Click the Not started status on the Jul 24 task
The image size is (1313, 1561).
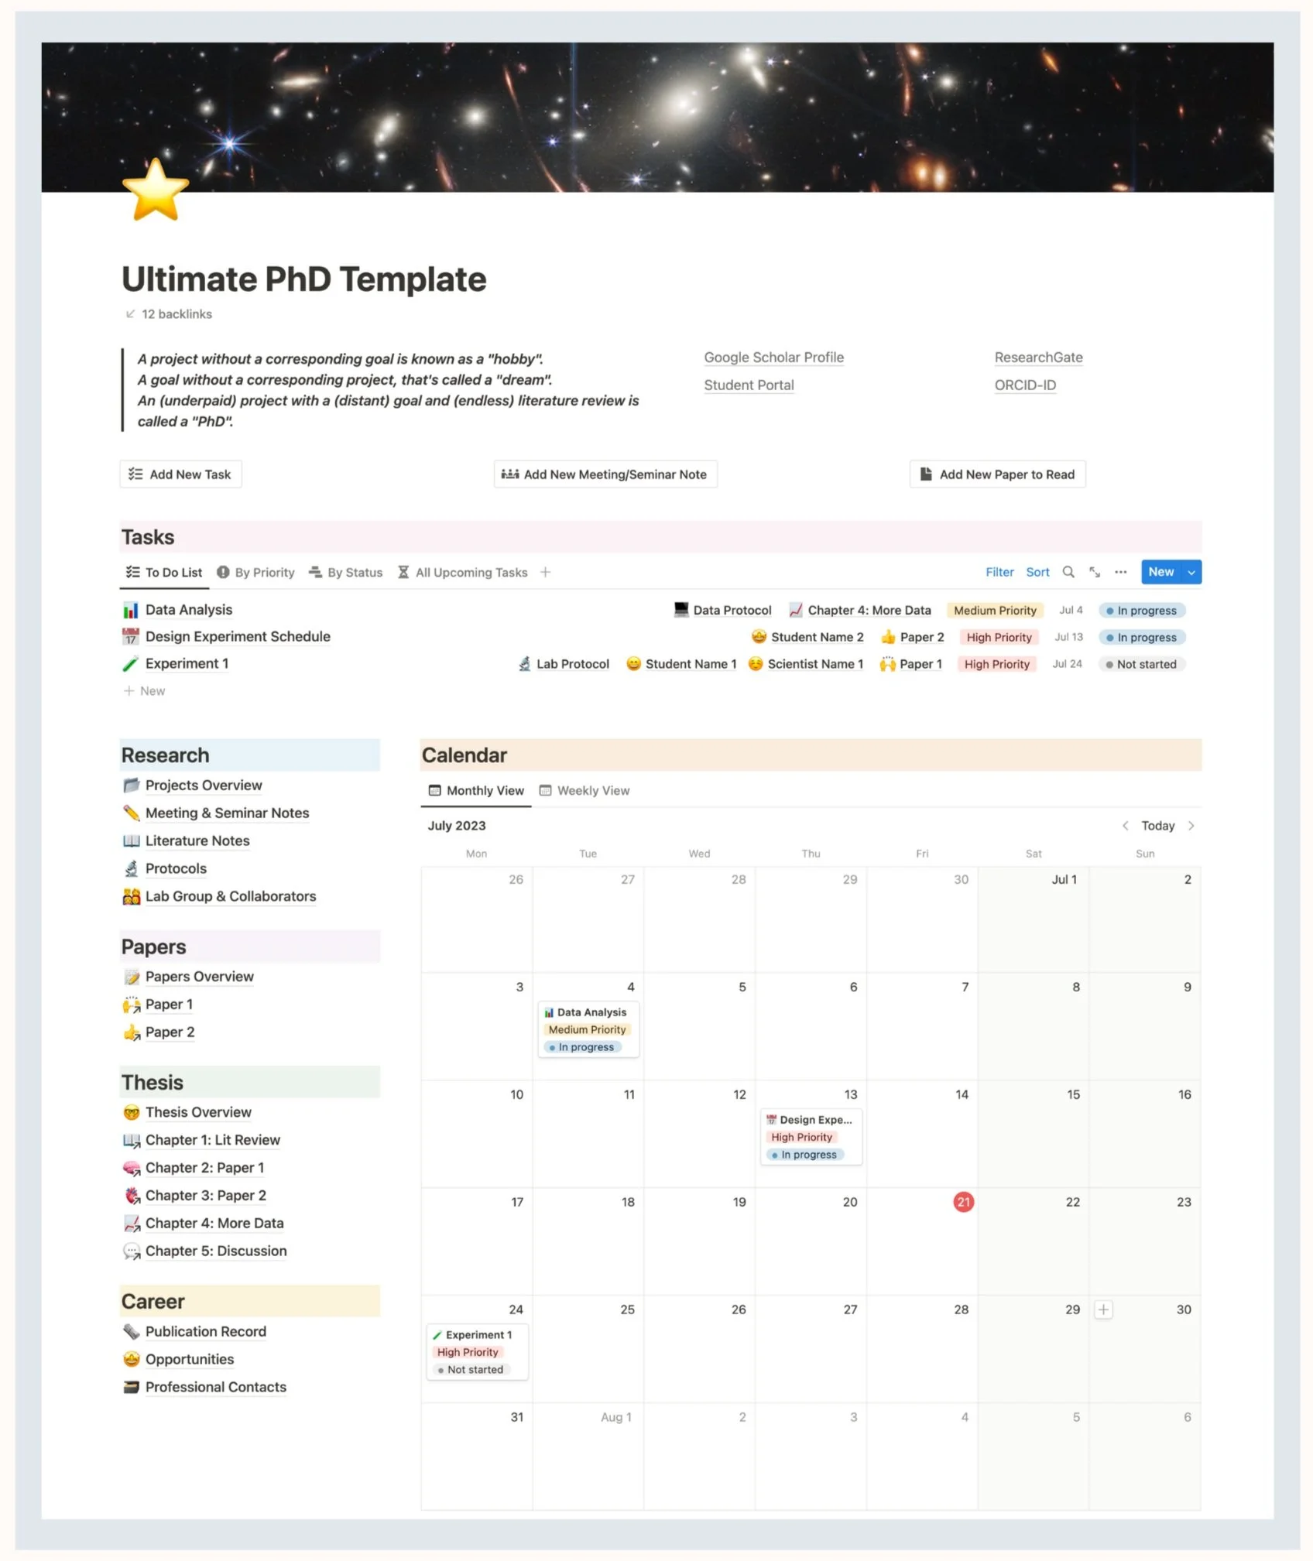1142,664
